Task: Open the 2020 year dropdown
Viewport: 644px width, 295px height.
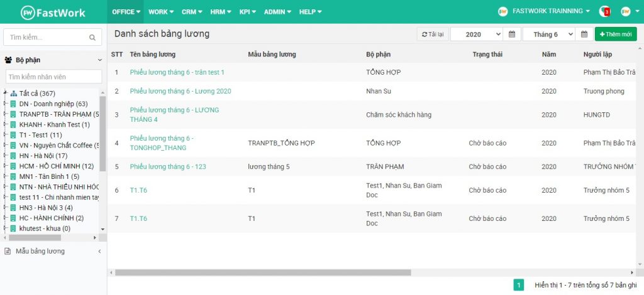Action: click(477, 35)
